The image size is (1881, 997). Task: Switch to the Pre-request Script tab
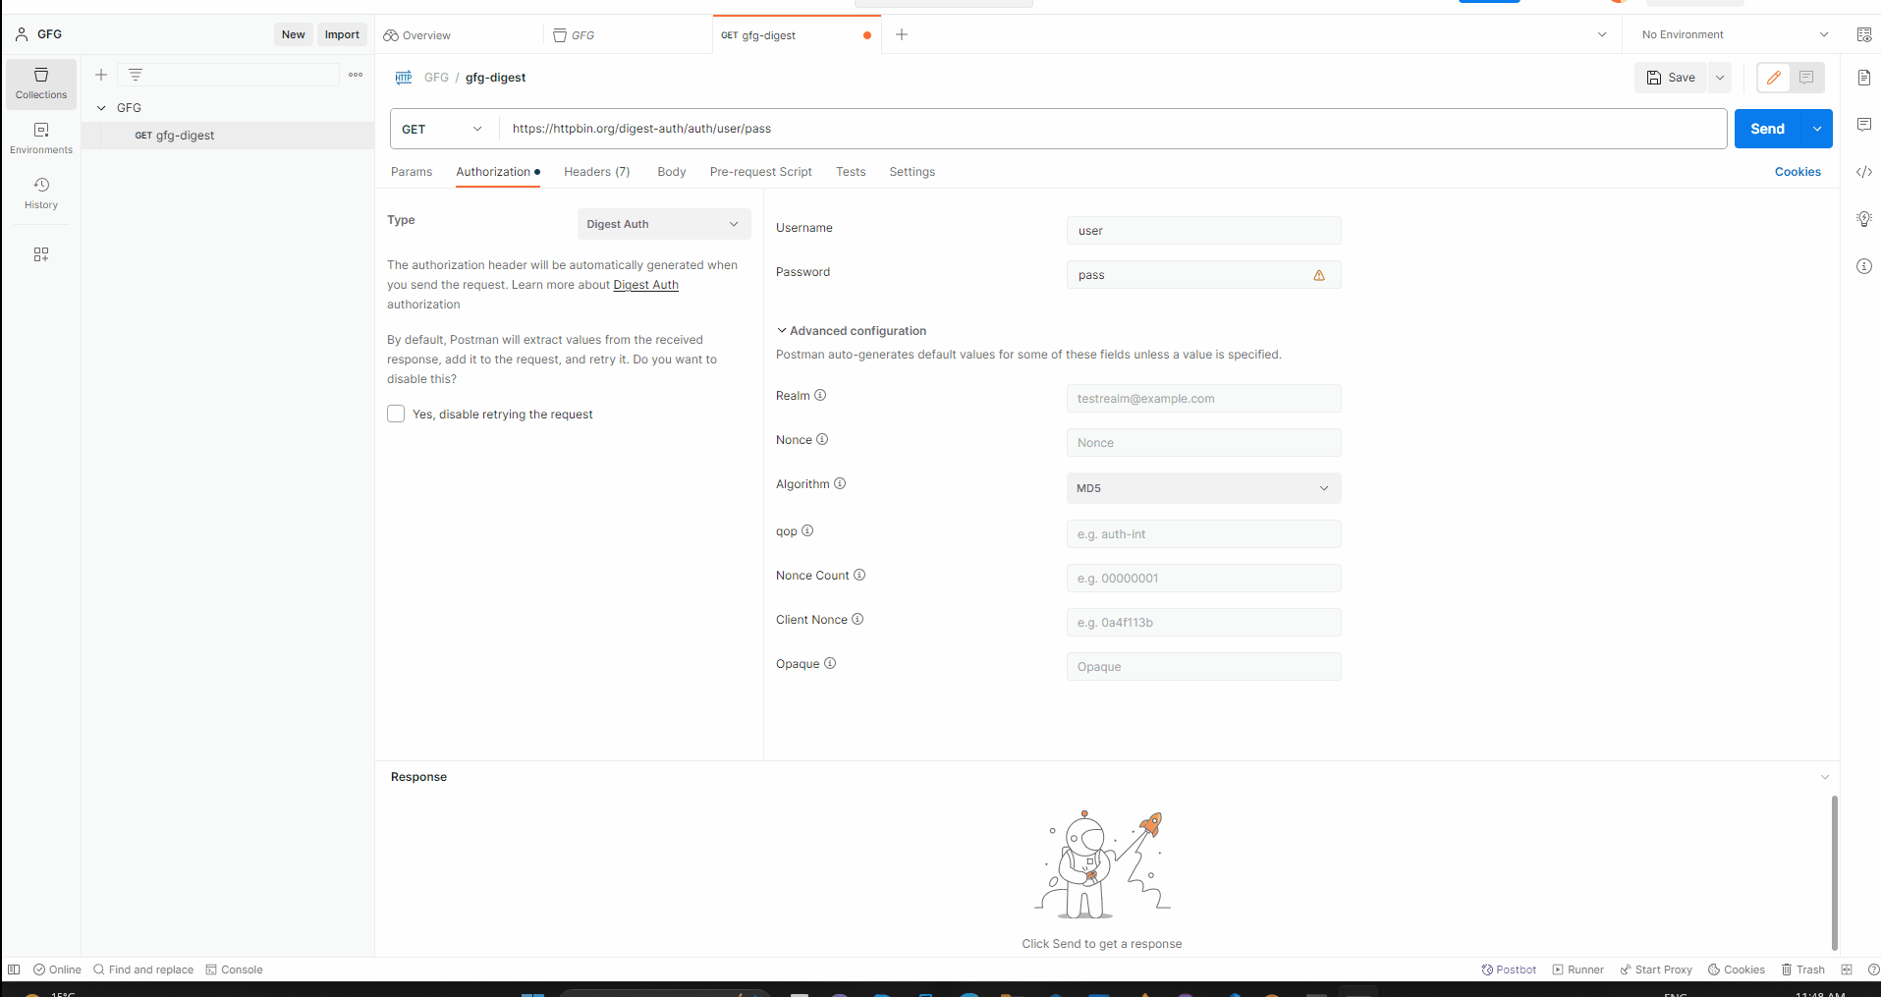pyautogui.click(x=761, y=172)
